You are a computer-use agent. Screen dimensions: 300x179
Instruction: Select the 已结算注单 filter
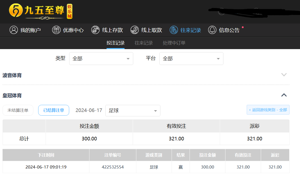click(54, 110)
